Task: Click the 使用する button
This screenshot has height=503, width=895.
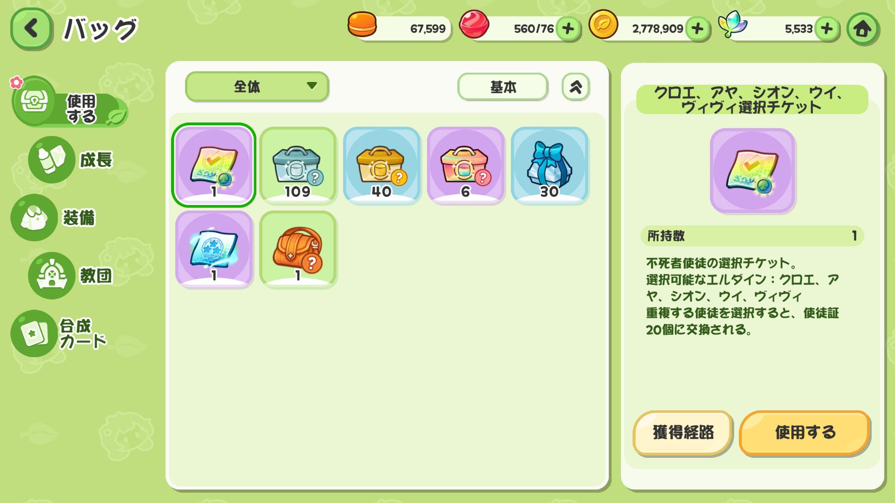Action: tap(805, 432)
